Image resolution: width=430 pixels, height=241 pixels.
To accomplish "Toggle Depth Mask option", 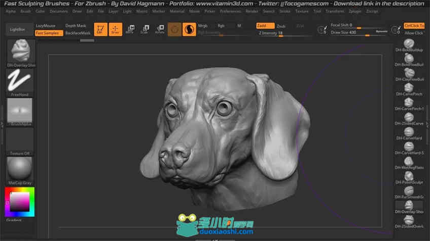I will click(76, 26).
